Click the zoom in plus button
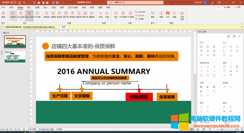The height and width of the screenshot is (133, 244). point(233,129)
